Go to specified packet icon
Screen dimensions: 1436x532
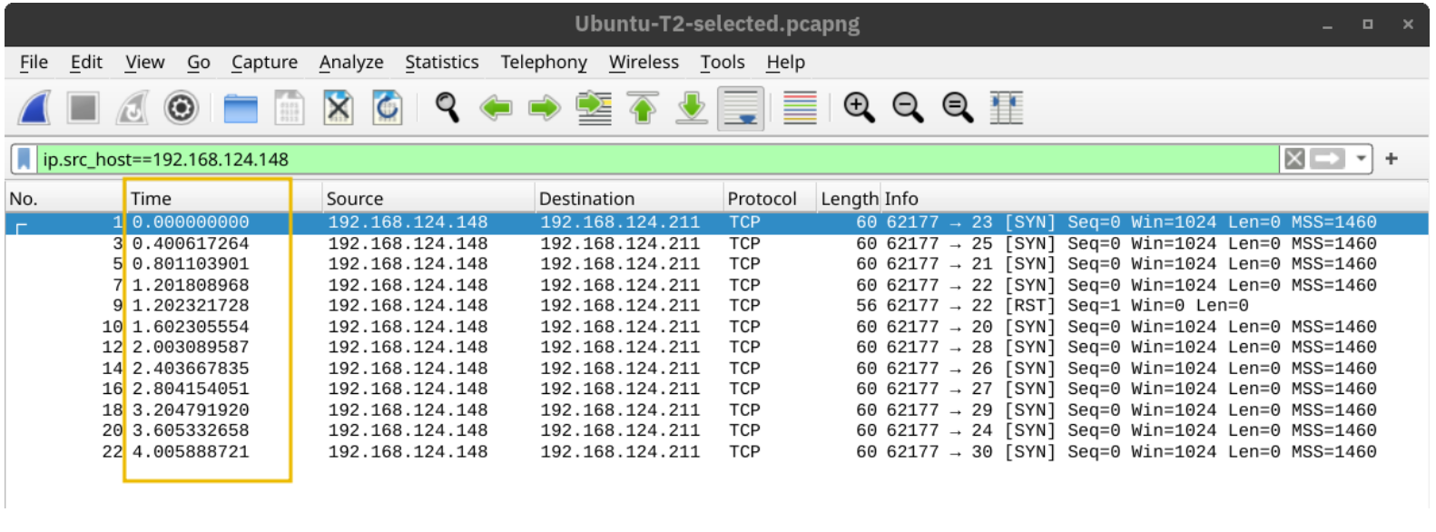tap(594, 108)
